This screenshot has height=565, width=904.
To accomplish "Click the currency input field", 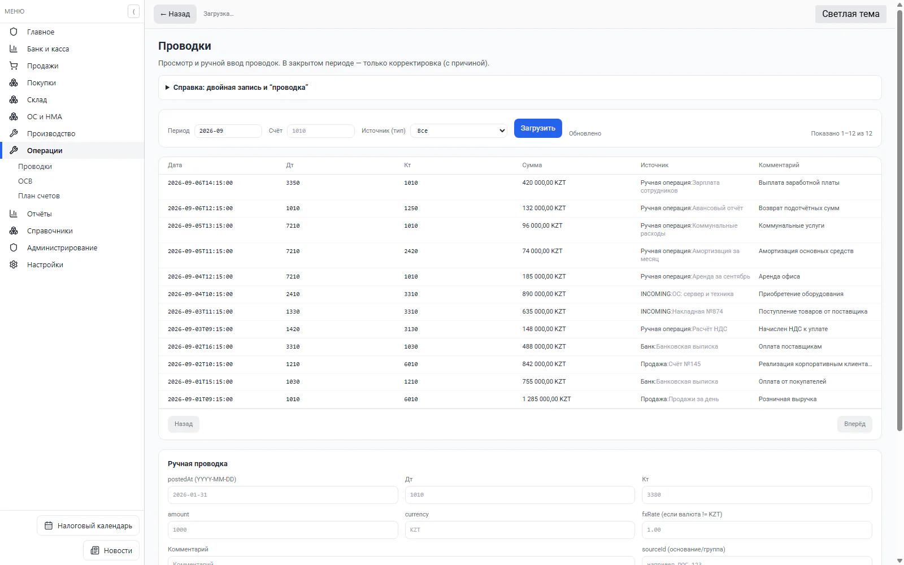I will 520,530.
